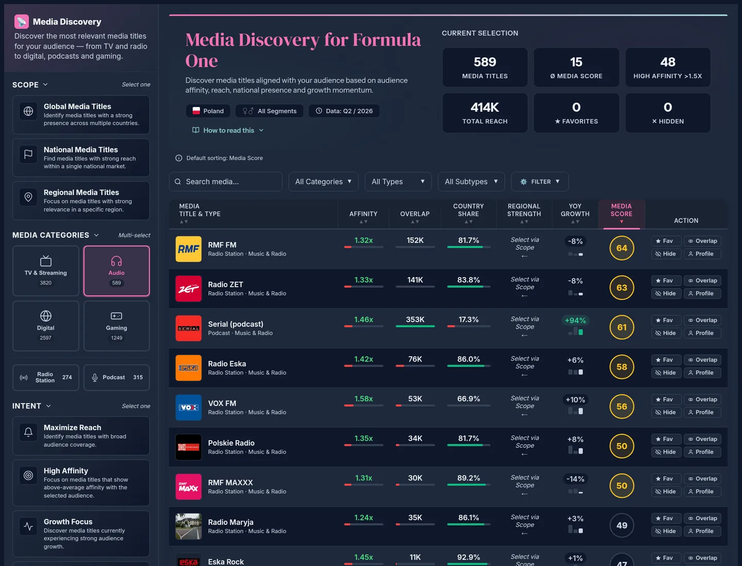Screen dimensions: 742x566
Task: Collapse the SCOPE section
Action: pyautogui.click(x=30, y=85)
